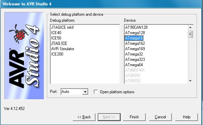Click greyed AT89S51 device entry
The width and height of the screenshot is (203, 125).
coord(133,76)
